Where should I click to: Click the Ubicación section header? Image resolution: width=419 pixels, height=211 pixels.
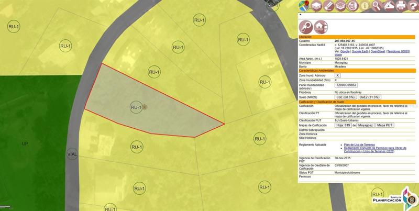[x=357, y=37]
